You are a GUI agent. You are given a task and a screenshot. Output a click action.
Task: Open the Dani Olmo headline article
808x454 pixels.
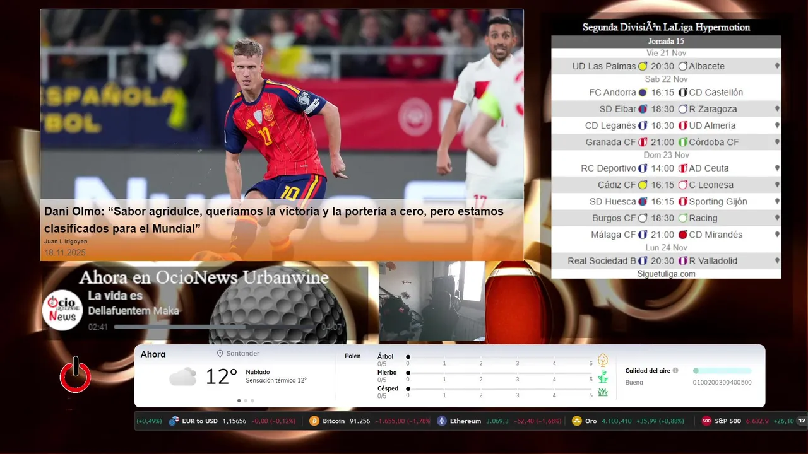tap(274, 220)
